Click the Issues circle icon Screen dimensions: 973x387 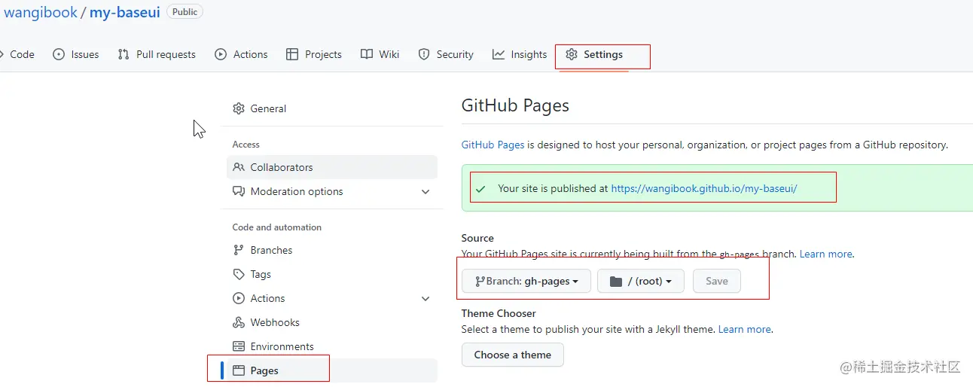pyautogui.click(x=59, y=54)
